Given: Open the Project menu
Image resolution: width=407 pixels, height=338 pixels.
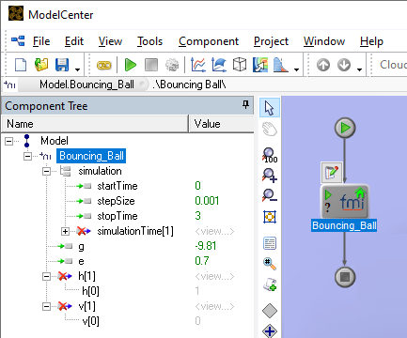Looking at the screenshot, I should [271, 41].
